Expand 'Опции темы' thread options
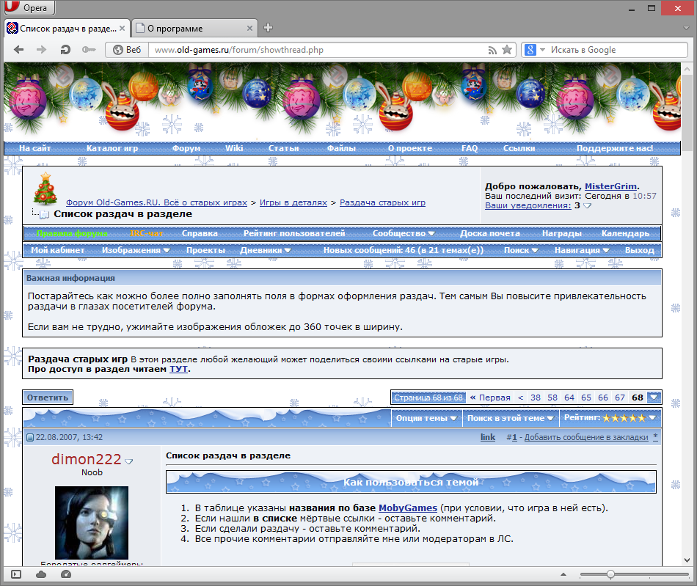 [426, 418]
